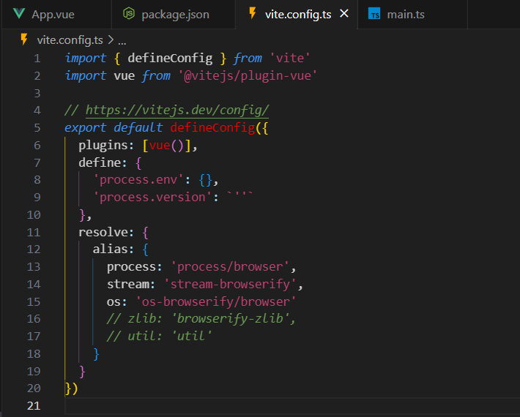Click the export keyword on line 5

pos(85,128)
